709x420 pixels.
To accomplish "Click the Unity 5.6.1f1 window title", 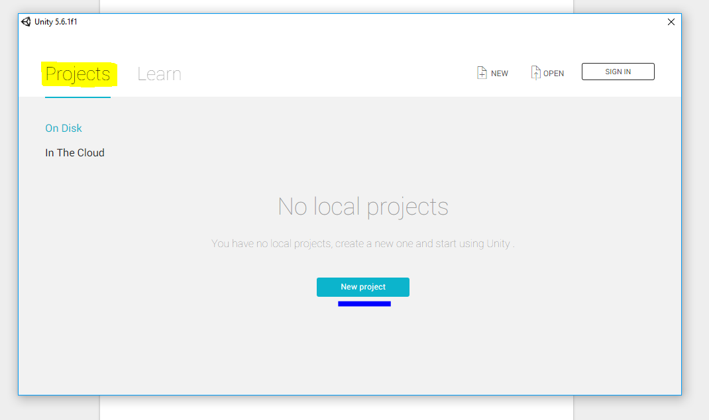I will (x=56, y=22).
